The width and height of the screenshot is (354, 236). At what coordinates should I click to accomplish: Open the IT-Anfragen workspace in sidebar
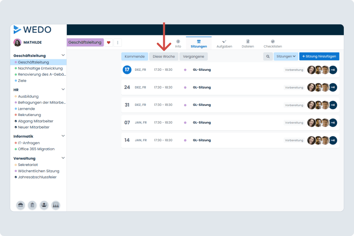(29, 143)
